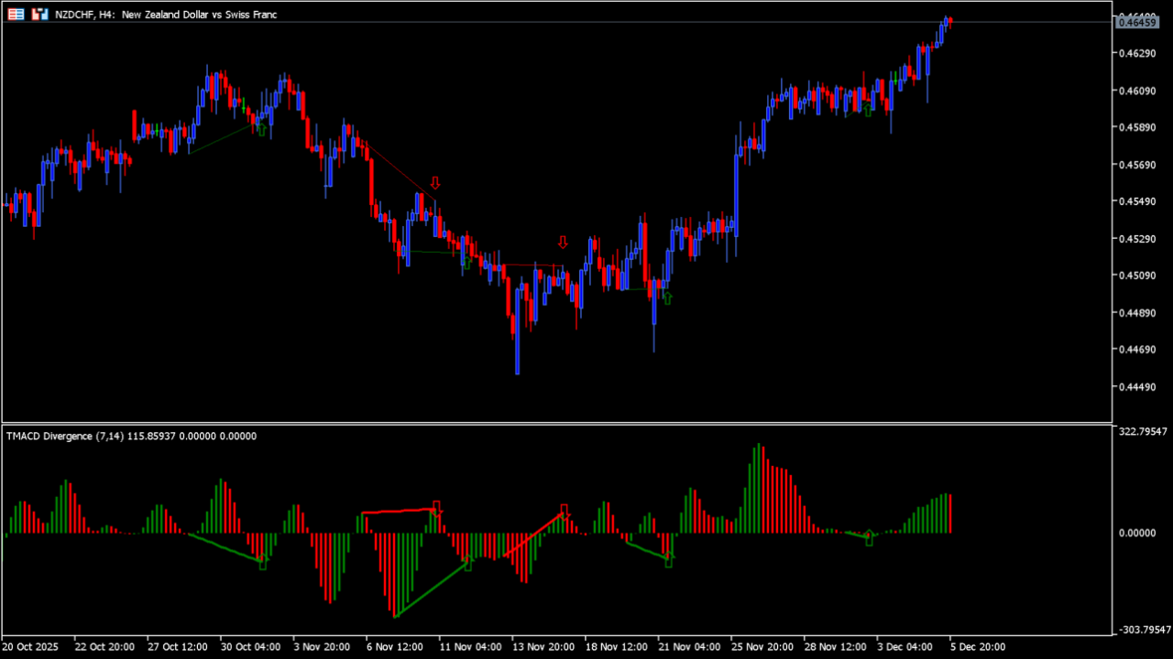The width and height of the screenshot is (1173, 659).
Task: Click the 0.00000 zero level on the indicator scale
Action: point(1136,531)
